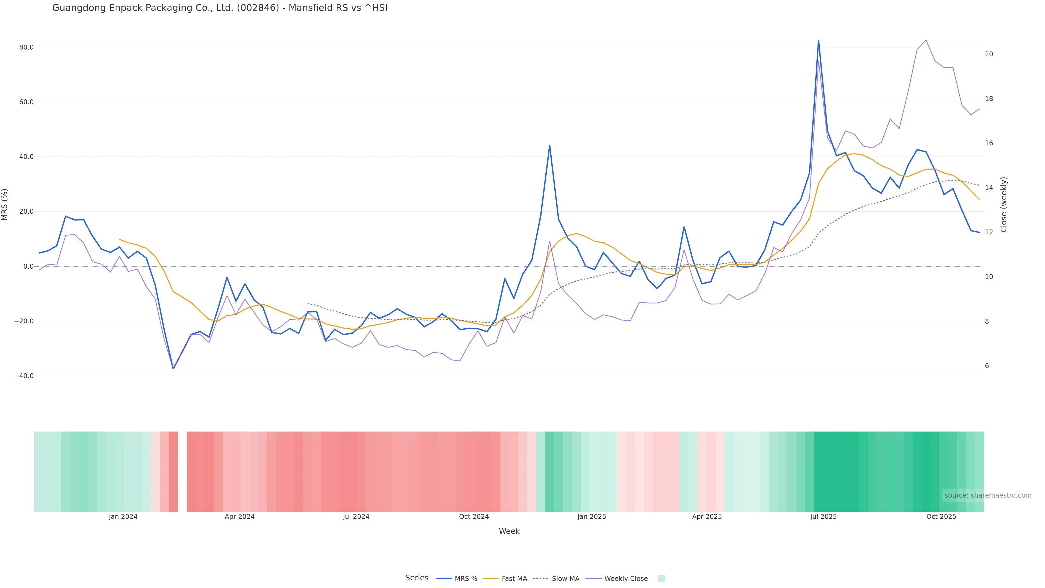Toggle the Weekly Close legend entry
The image size is (1045, 588).
626,579
